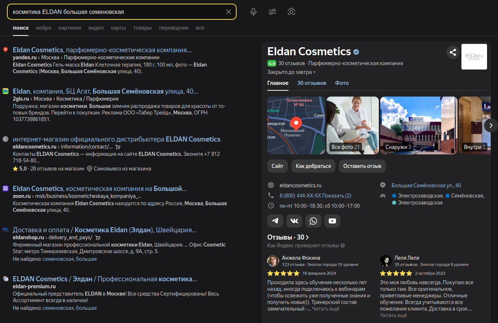498x323 pixels.
Task: Click the 'Как добраться' button
Action: pyautogui.click(x=313, y=166)
